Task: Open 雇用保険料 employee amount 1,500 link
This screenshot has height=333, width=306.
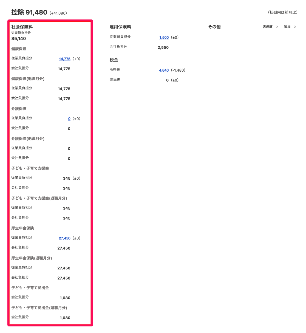Action: [x=164, y=38]
